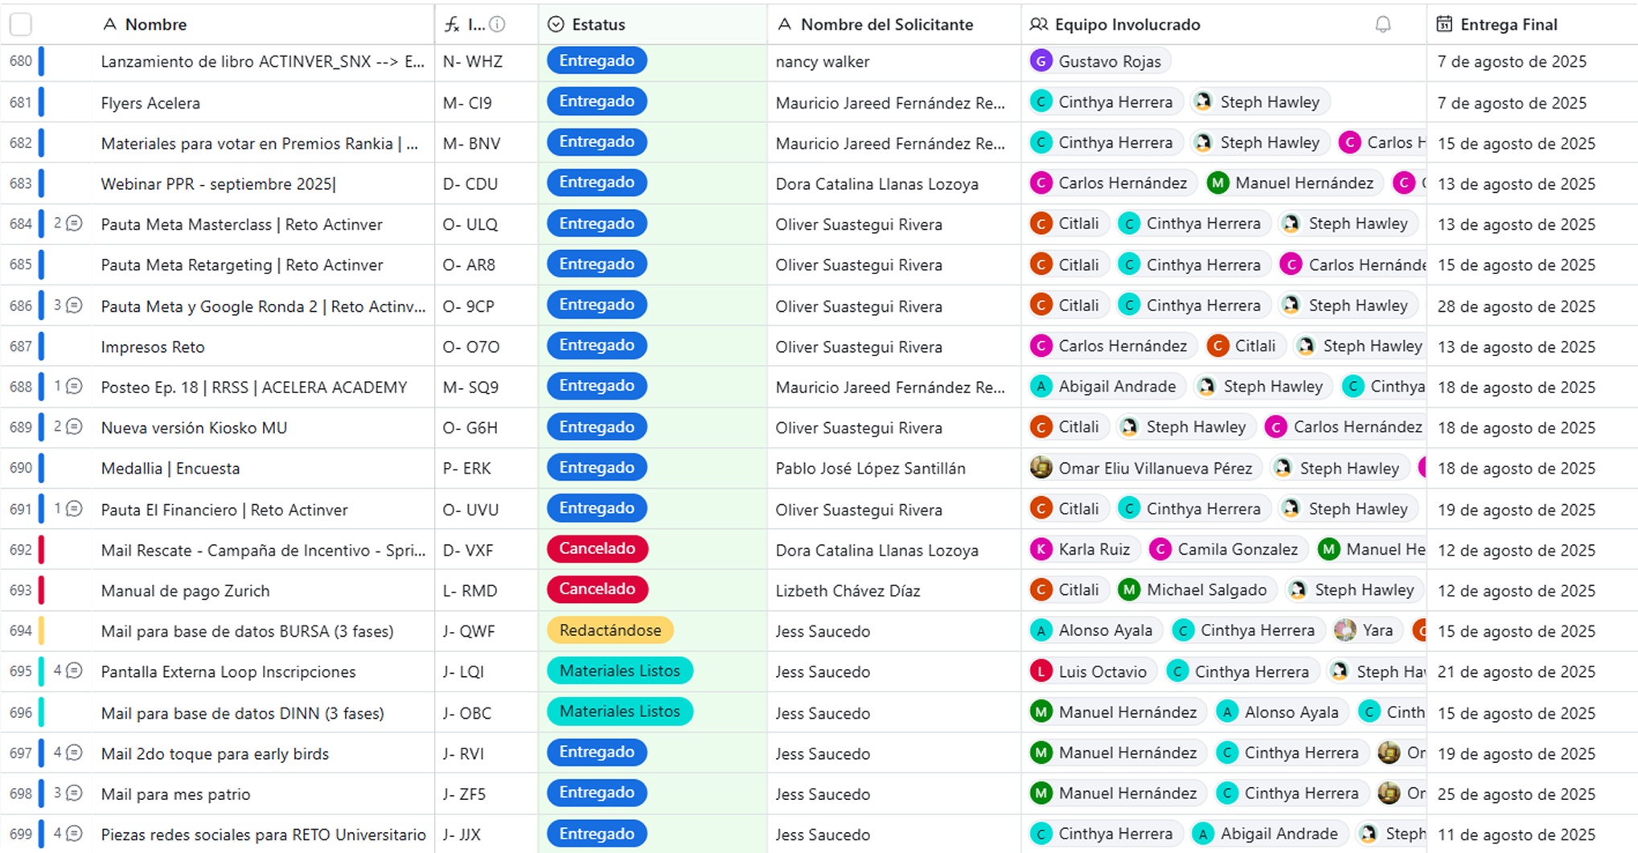The width and height of the screenshot is (1638, 853).
Task: Click calendar icon in Entrega Final header
Action: pos(1444,25)
